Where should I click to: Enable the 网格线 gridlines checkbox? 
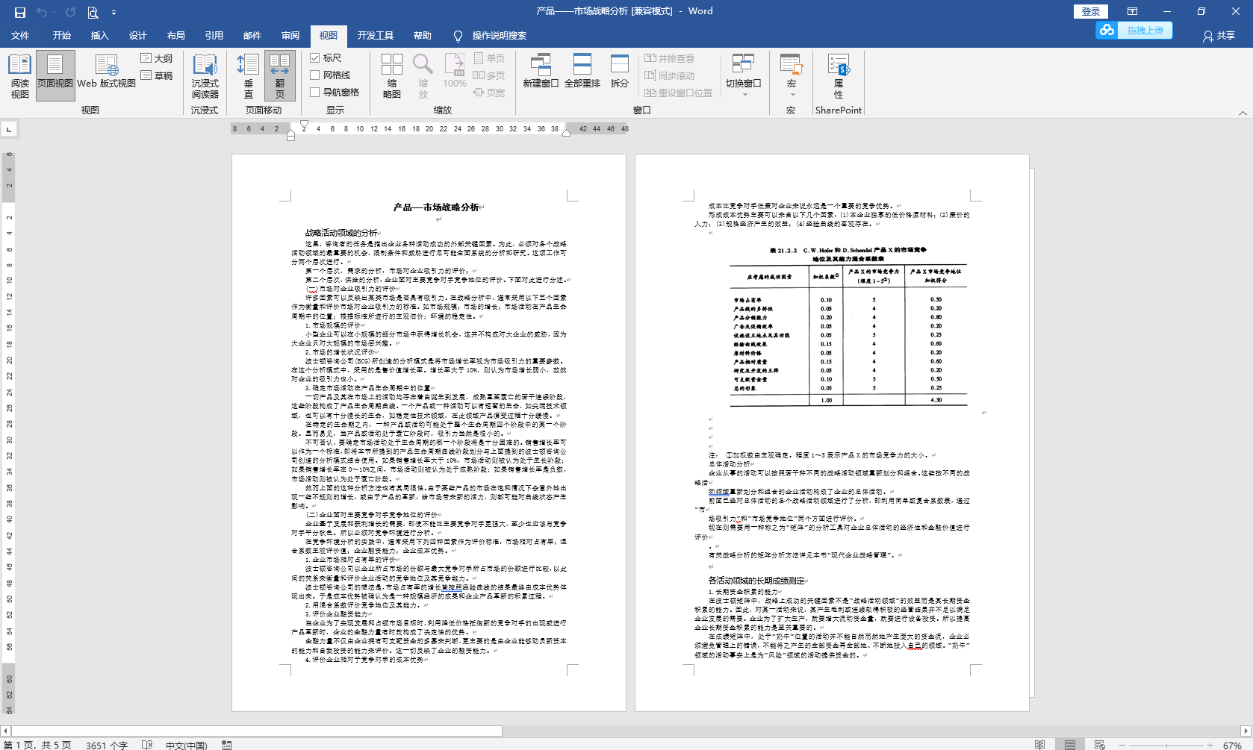pyautogui.click(x=315, y=75)
